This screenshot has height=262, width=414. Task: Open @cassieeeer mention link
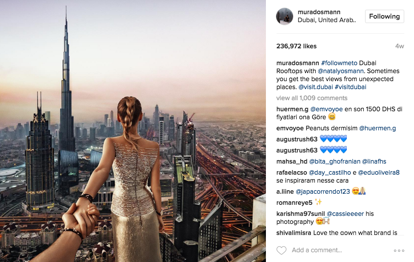(345, 214)
